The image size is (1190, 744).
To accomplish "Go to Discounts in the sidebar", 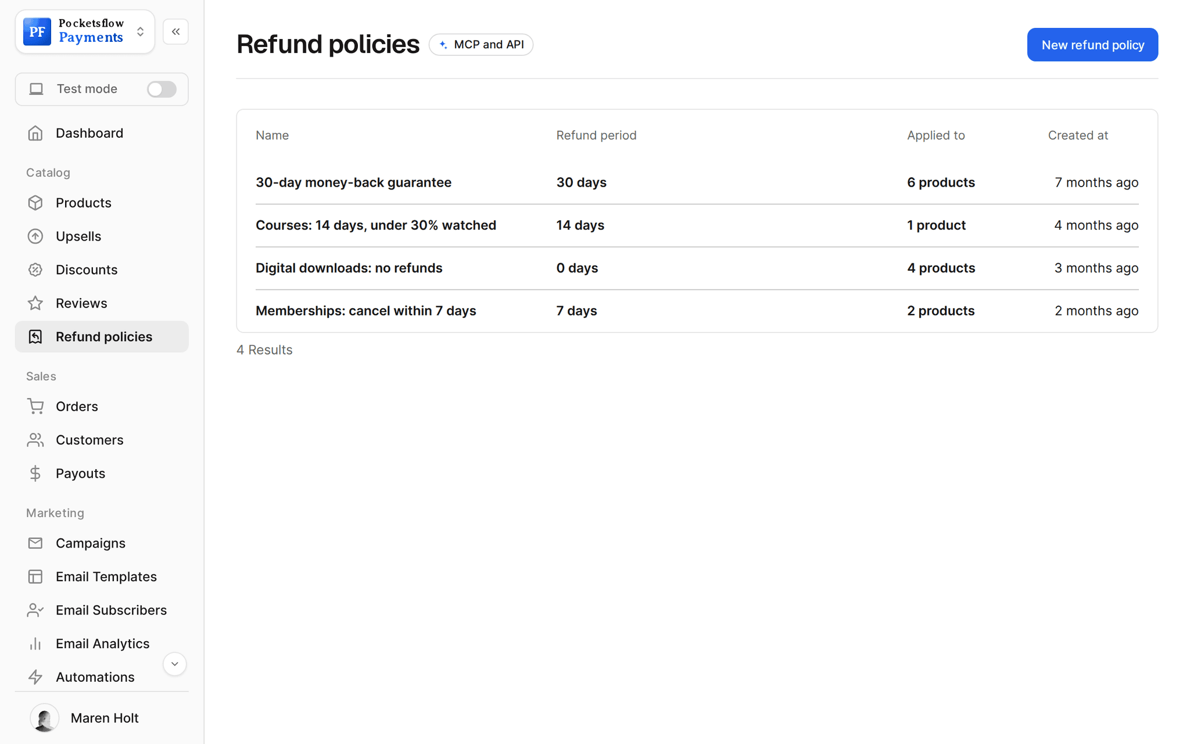I will tap(102, 270).
